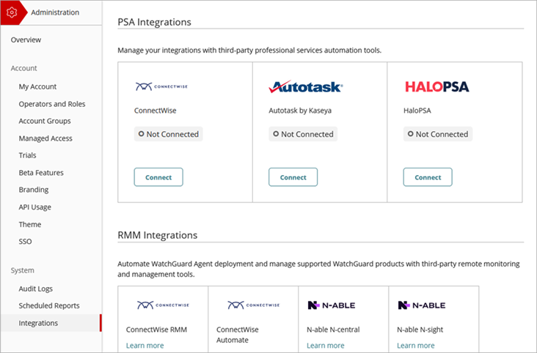
Task: Open Operators and Roles
Action: 52,104
